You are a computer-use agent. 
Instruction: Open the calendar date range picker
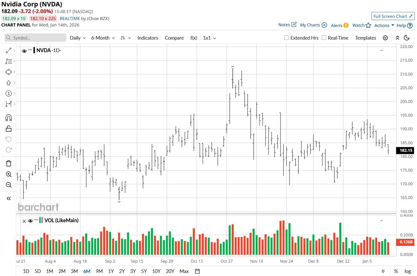[x=197, y=271]
